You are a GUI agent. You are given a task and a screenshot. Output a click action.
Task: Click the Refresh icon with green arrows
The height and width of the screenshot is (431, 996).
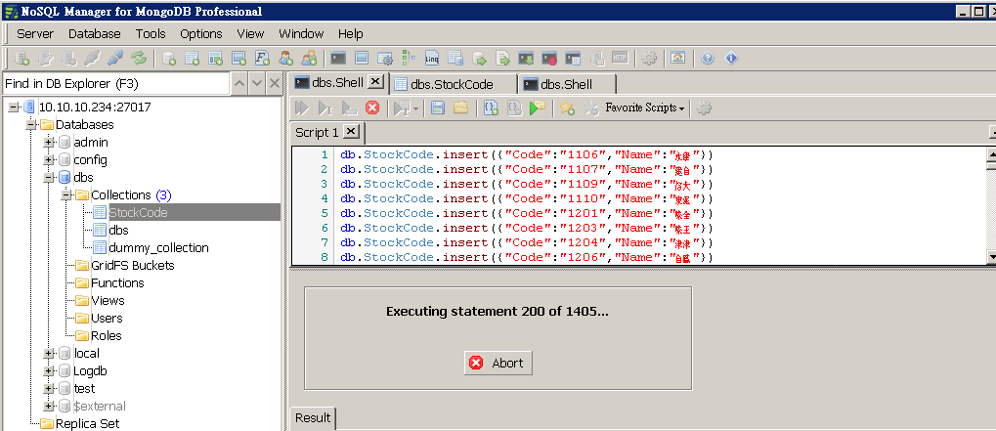pyautogui.click(x=139, y=59)
